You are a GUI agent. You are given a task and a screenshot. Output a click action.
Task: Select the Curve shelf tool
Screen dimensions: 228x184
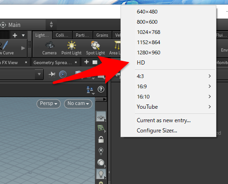(6, 48)
